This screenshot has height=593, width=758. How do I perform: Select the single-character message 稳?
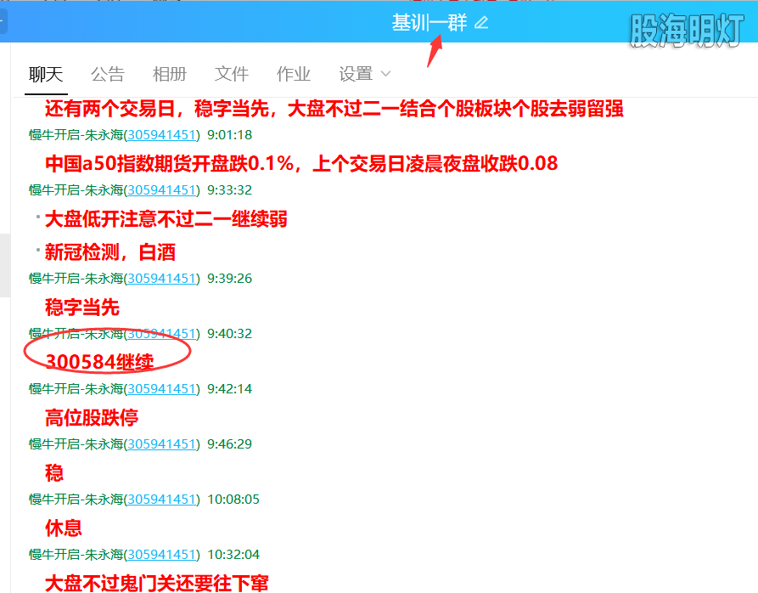coord(54,472)
